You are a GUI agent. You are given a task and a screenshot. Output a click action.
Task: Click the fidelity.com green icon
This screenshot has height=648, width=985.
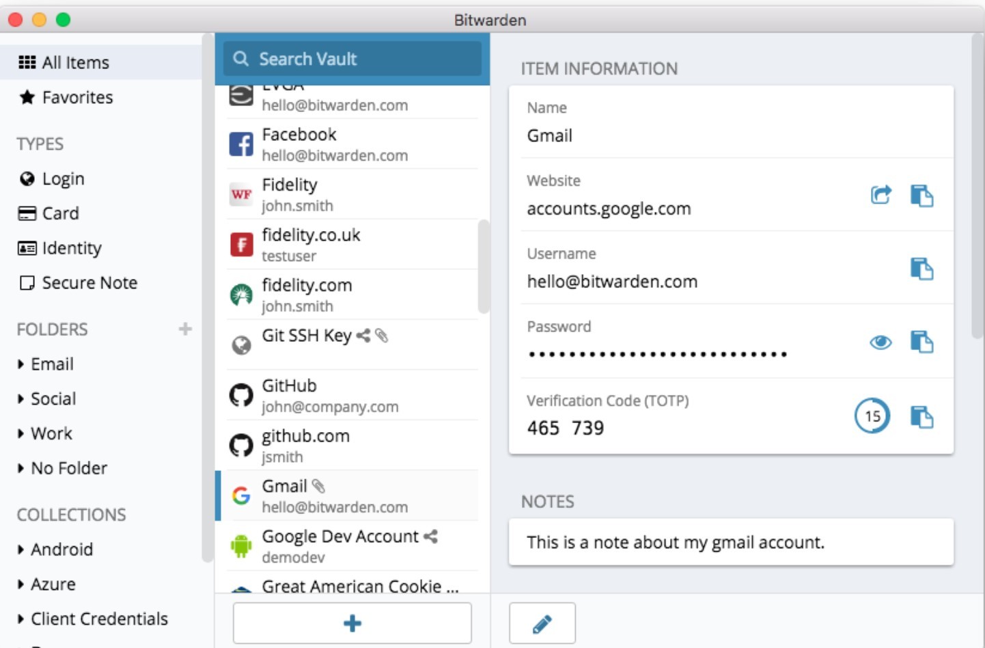[x=241, y=295]
